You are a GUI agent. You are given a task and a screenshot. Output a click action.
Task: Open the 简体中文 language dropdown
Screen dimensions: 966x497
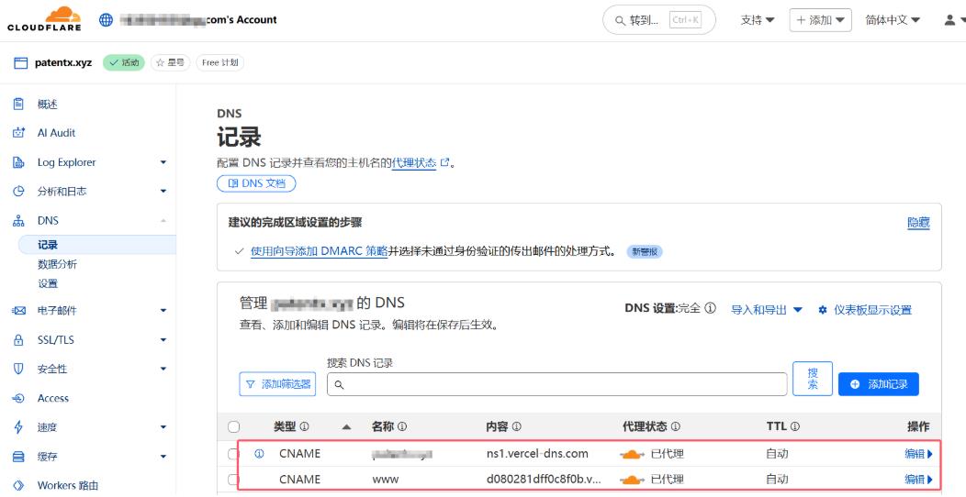[892, 20]
